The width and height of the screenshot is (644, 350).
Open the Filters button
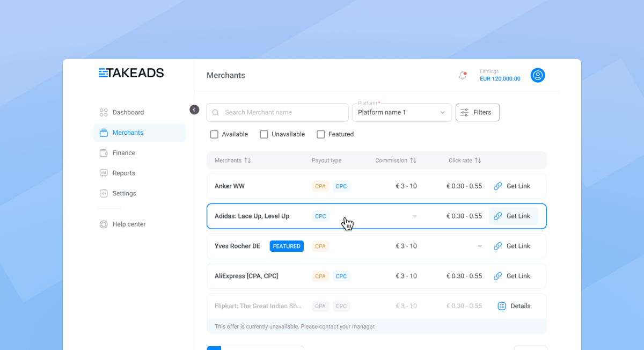click(x=478, y=112)
